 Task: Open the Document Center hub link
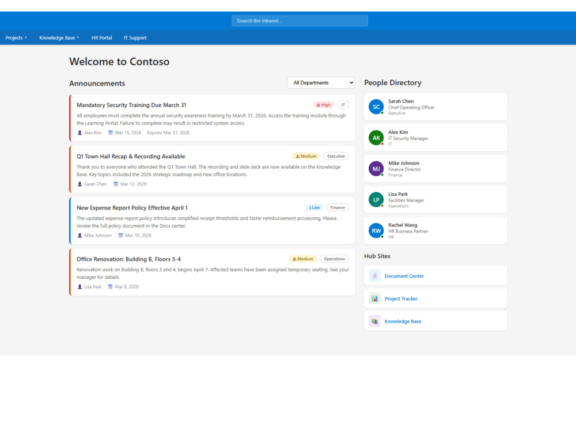pyautogui.click(x=404, y=276)
